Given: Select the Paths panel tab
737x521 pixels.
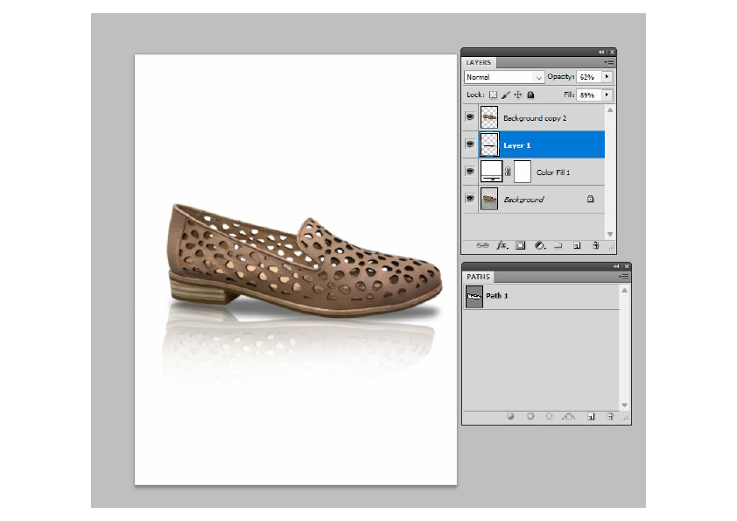Looking at the screenshot, I should pos(478,277).
